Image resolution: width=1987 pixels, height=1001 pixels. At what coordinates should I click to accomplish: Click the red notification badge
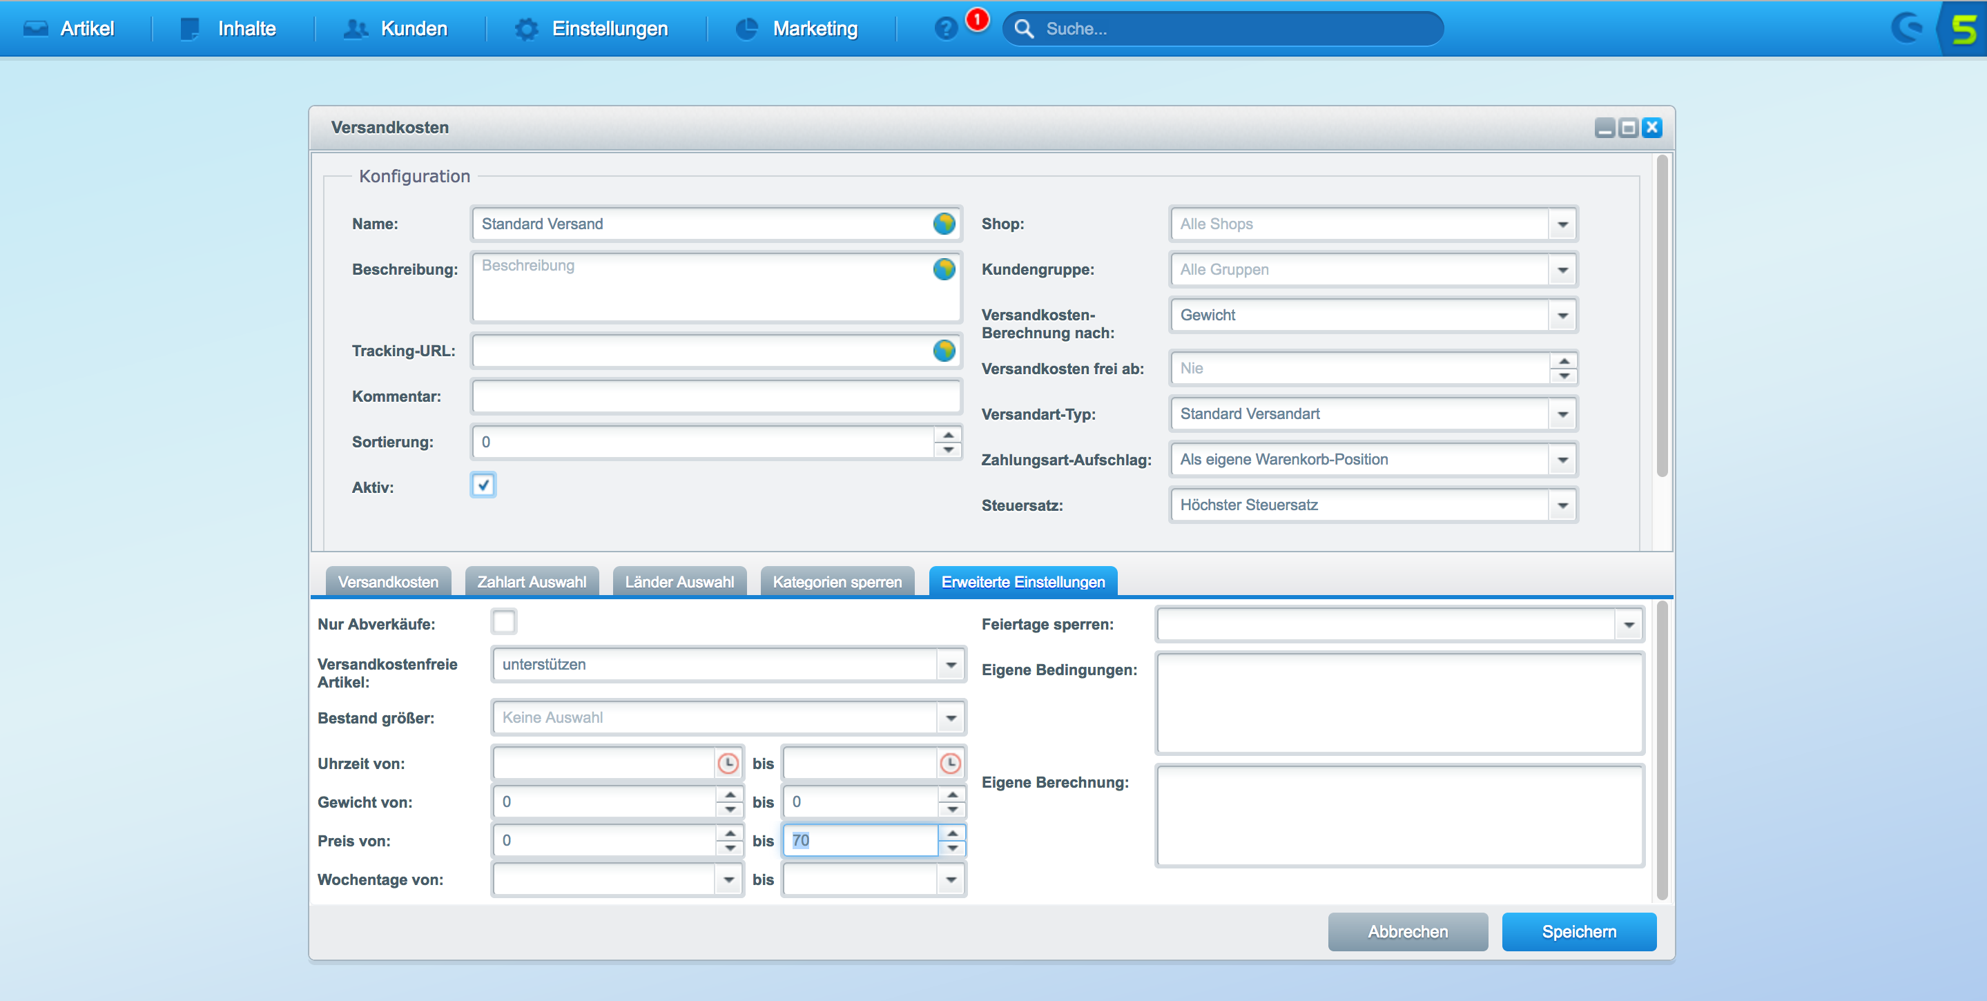pyautogui.click(x=978, y=19)
